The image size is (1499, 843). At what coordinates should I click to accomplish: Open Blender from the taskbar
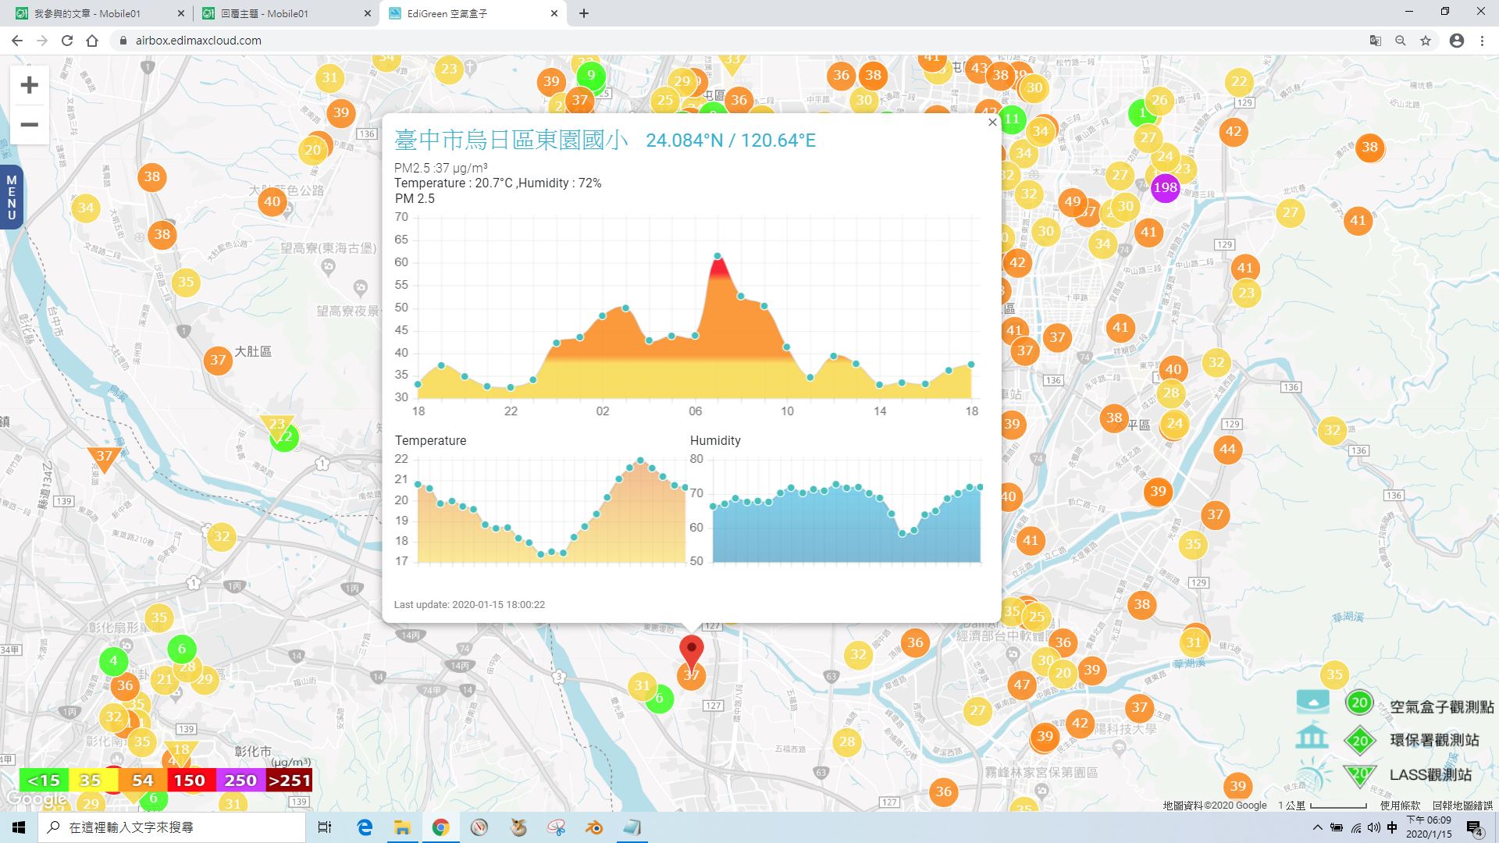pyautogui.click(x=594, y=827)
